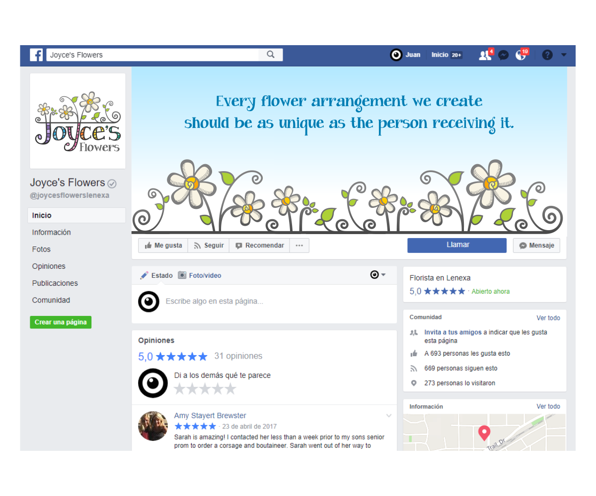Viewport: 596px width, 496px height.
Task: Click the @joycesflowerslenexa username
Action: (70, 195)
